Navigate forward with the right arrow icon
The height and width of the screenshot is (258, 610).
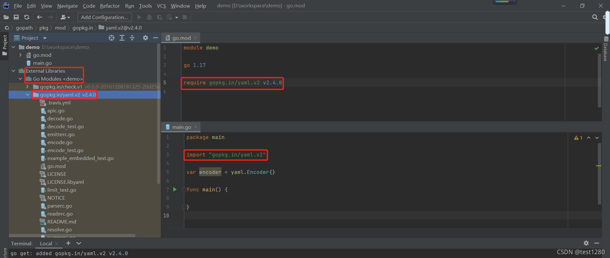coord(50,17)
